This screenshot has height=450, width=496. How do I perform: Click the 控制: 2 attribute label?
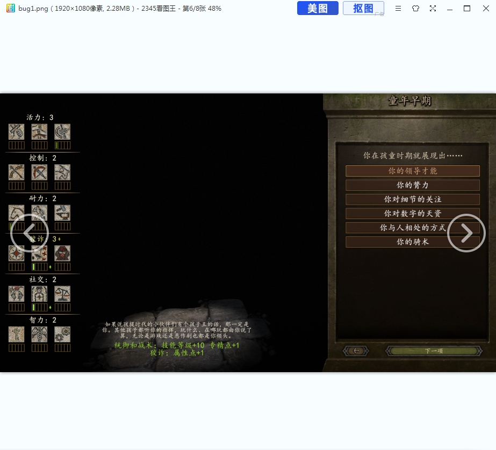tap(42, 158)
